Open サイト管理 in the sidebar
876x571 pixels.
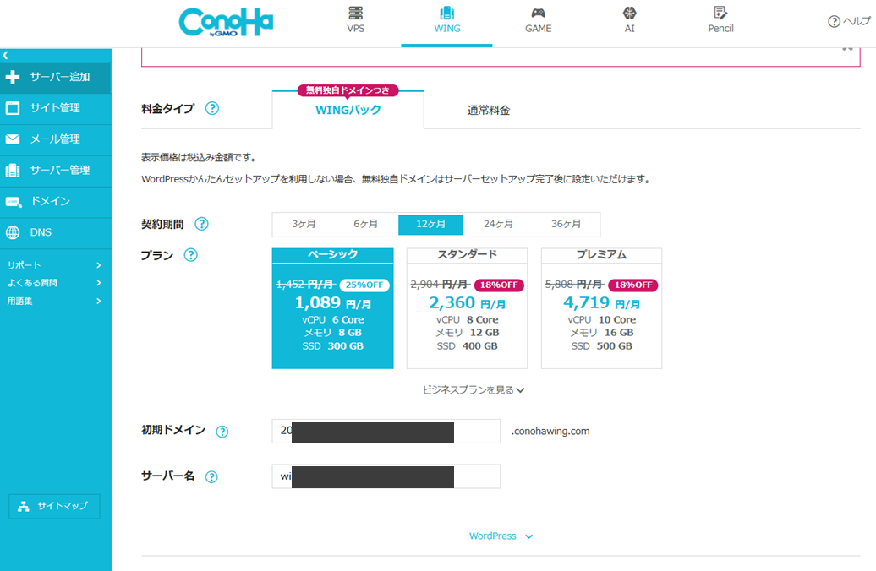pos(56,108)
